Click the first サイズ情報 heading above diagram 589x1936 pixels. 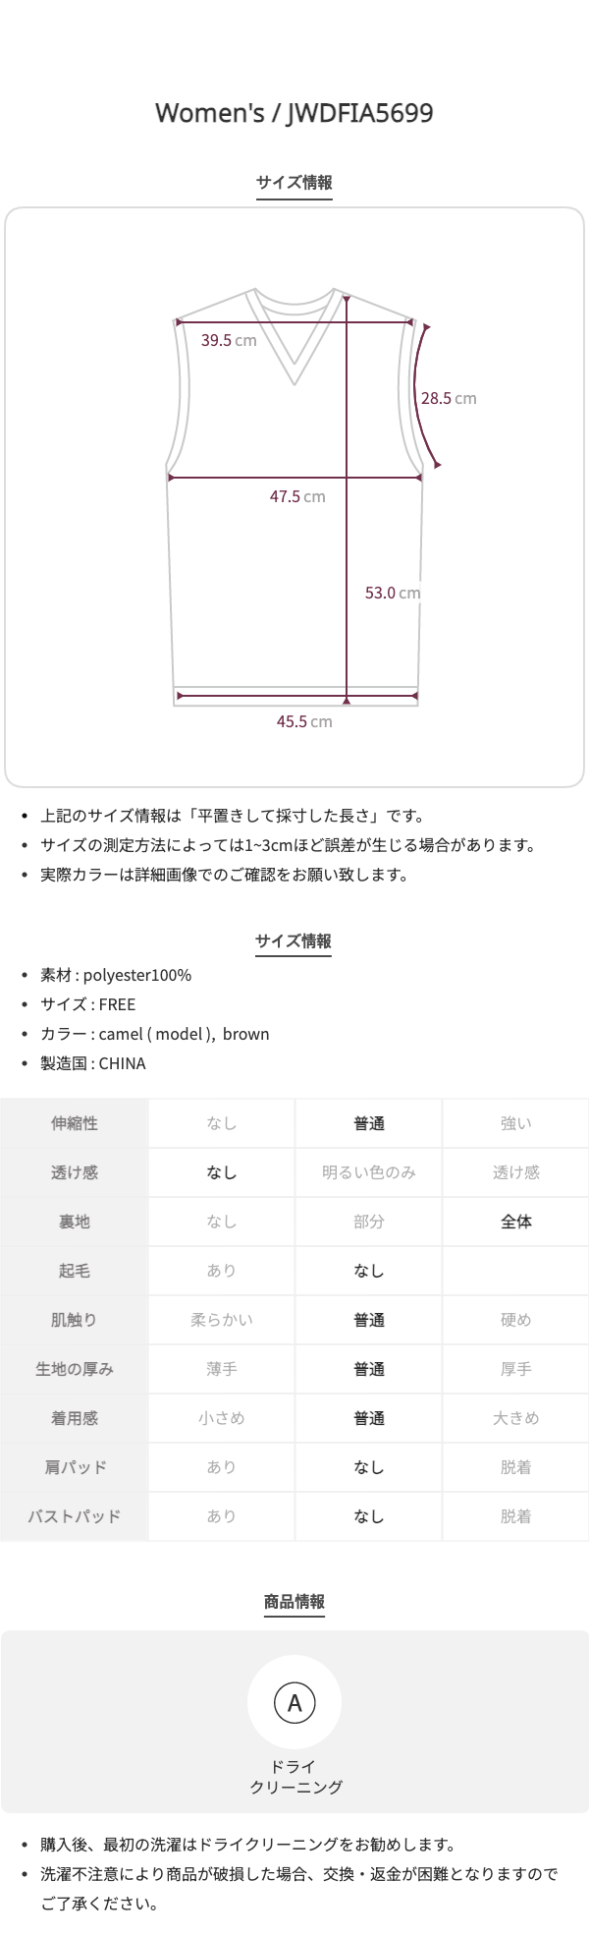[x=294, y=183]
